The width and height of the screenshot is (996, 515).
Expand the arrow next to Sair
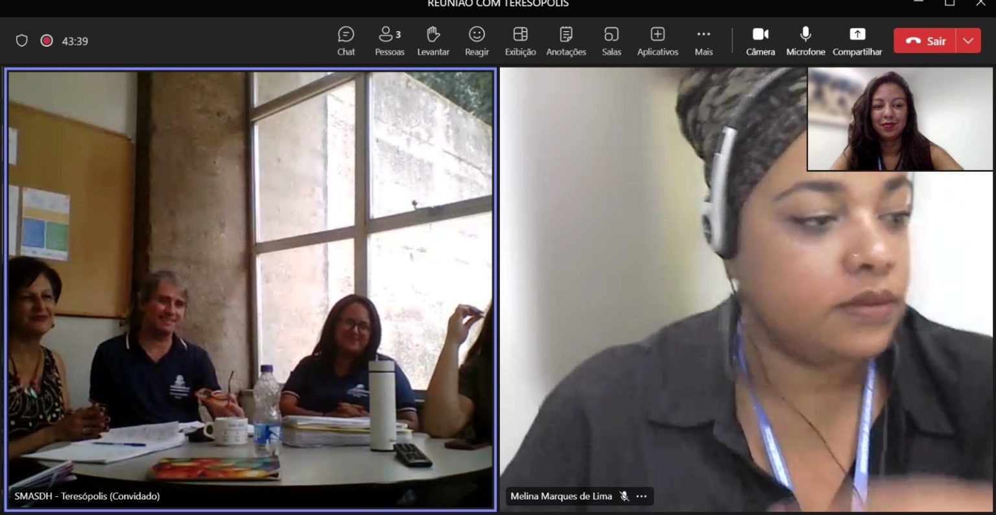(968, 41)
